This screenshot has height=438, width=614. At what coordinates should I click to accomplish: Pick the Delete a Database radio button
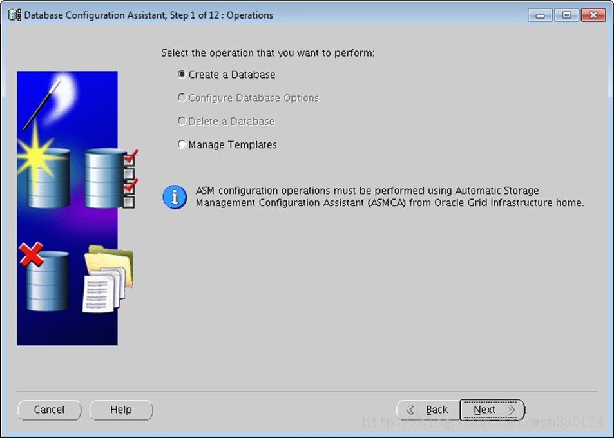click(x=182, y=121)
